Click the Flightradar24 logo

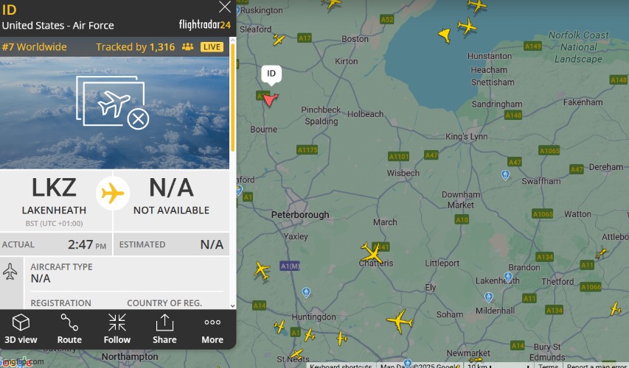tap(205, 25)
